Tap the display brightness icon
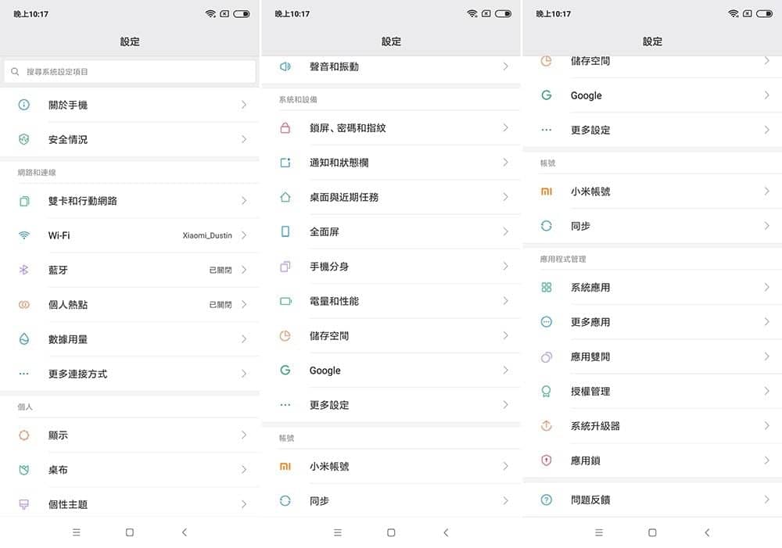The height and width of the screenshot is (548, 782). point(24,435)
